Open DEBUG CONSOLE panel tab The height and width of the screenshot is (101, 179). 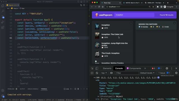(x=33, y=89)
